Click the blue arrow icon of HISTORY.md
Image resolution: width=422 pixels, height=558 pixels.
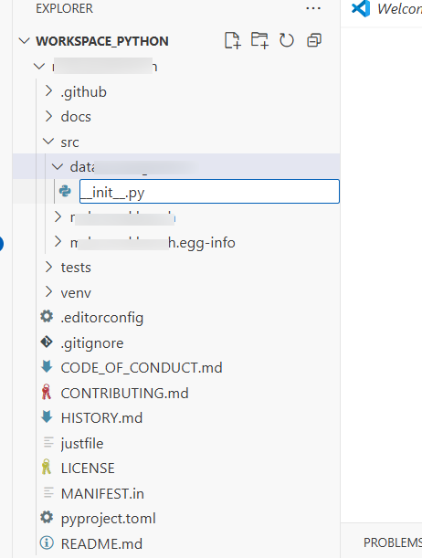click(x=47, y=416)
